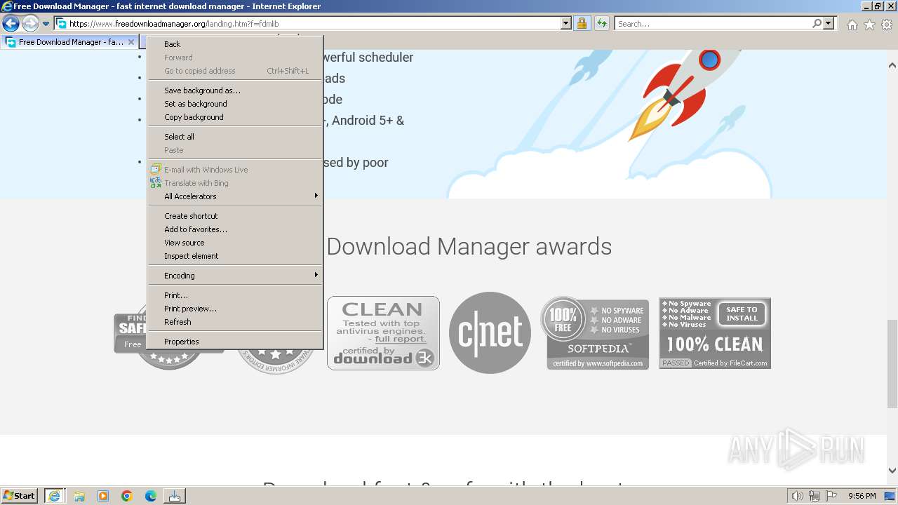Click the scrollbar down arrow
The image size is (898, 505).
892,471
